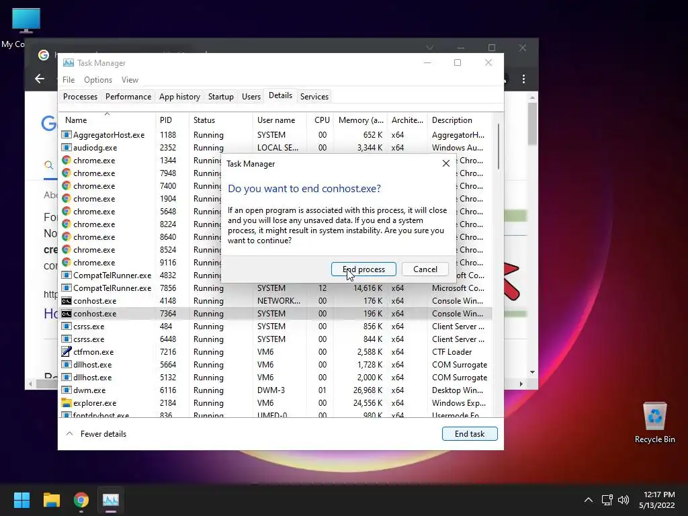Click chrome.exe icon with PID 1344
The height and width of the screenshot is (516, 688).
tap(67, 160)
